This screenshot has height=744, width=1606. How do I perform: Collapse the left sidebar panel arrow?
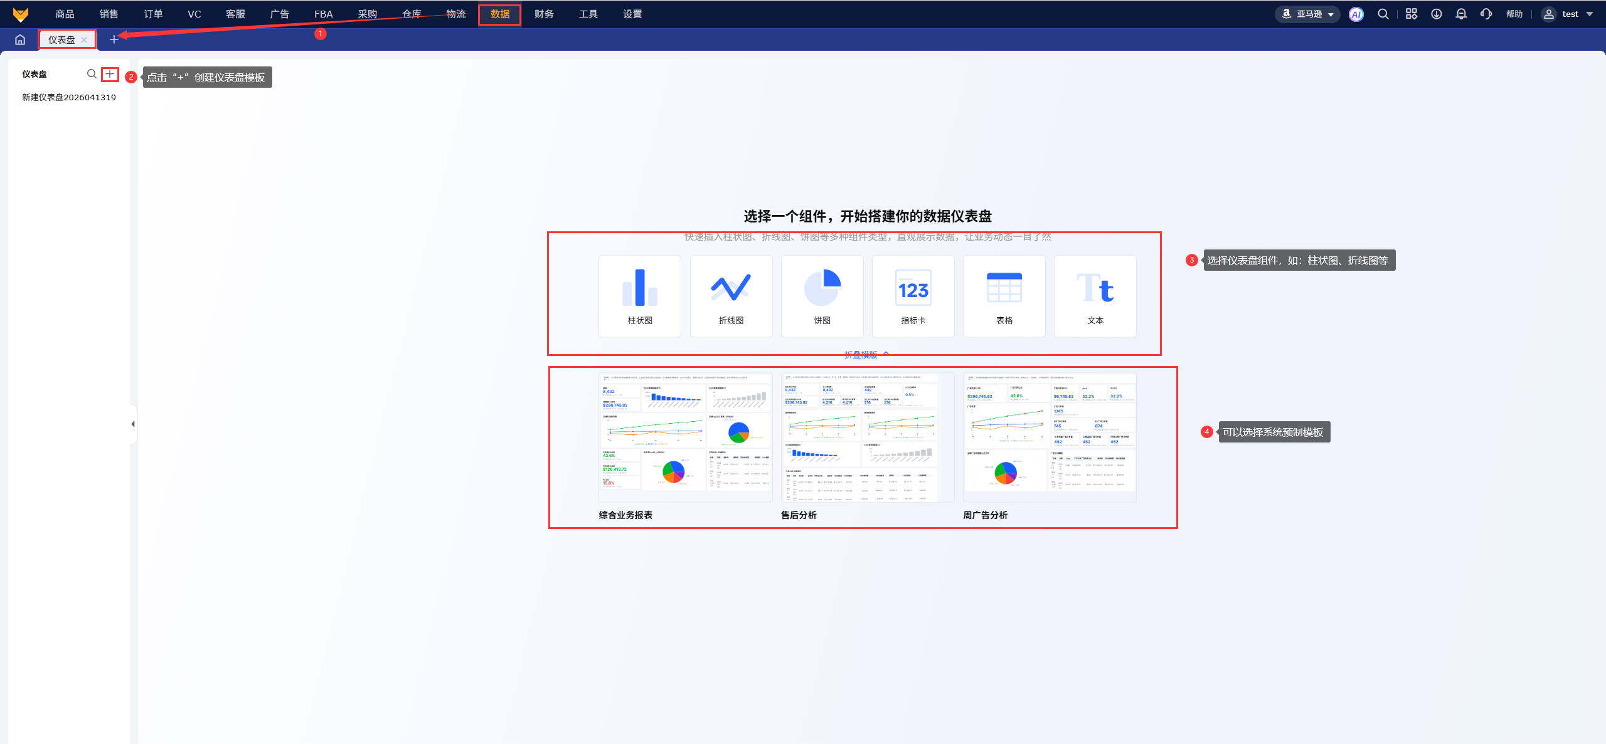click(132, 424)
